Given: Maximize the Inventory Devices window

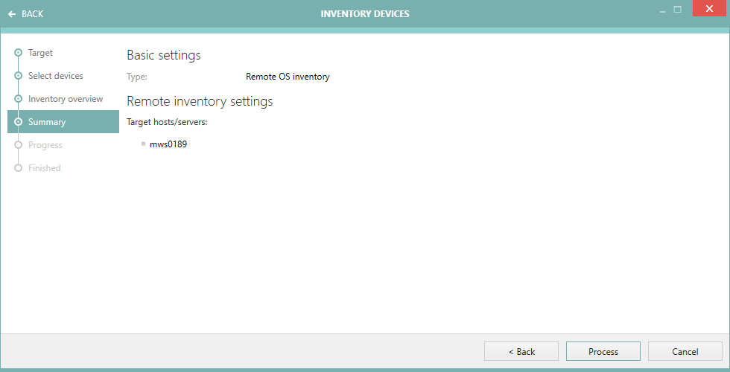Looking at the screenshot, I should (x=678, y=10).
